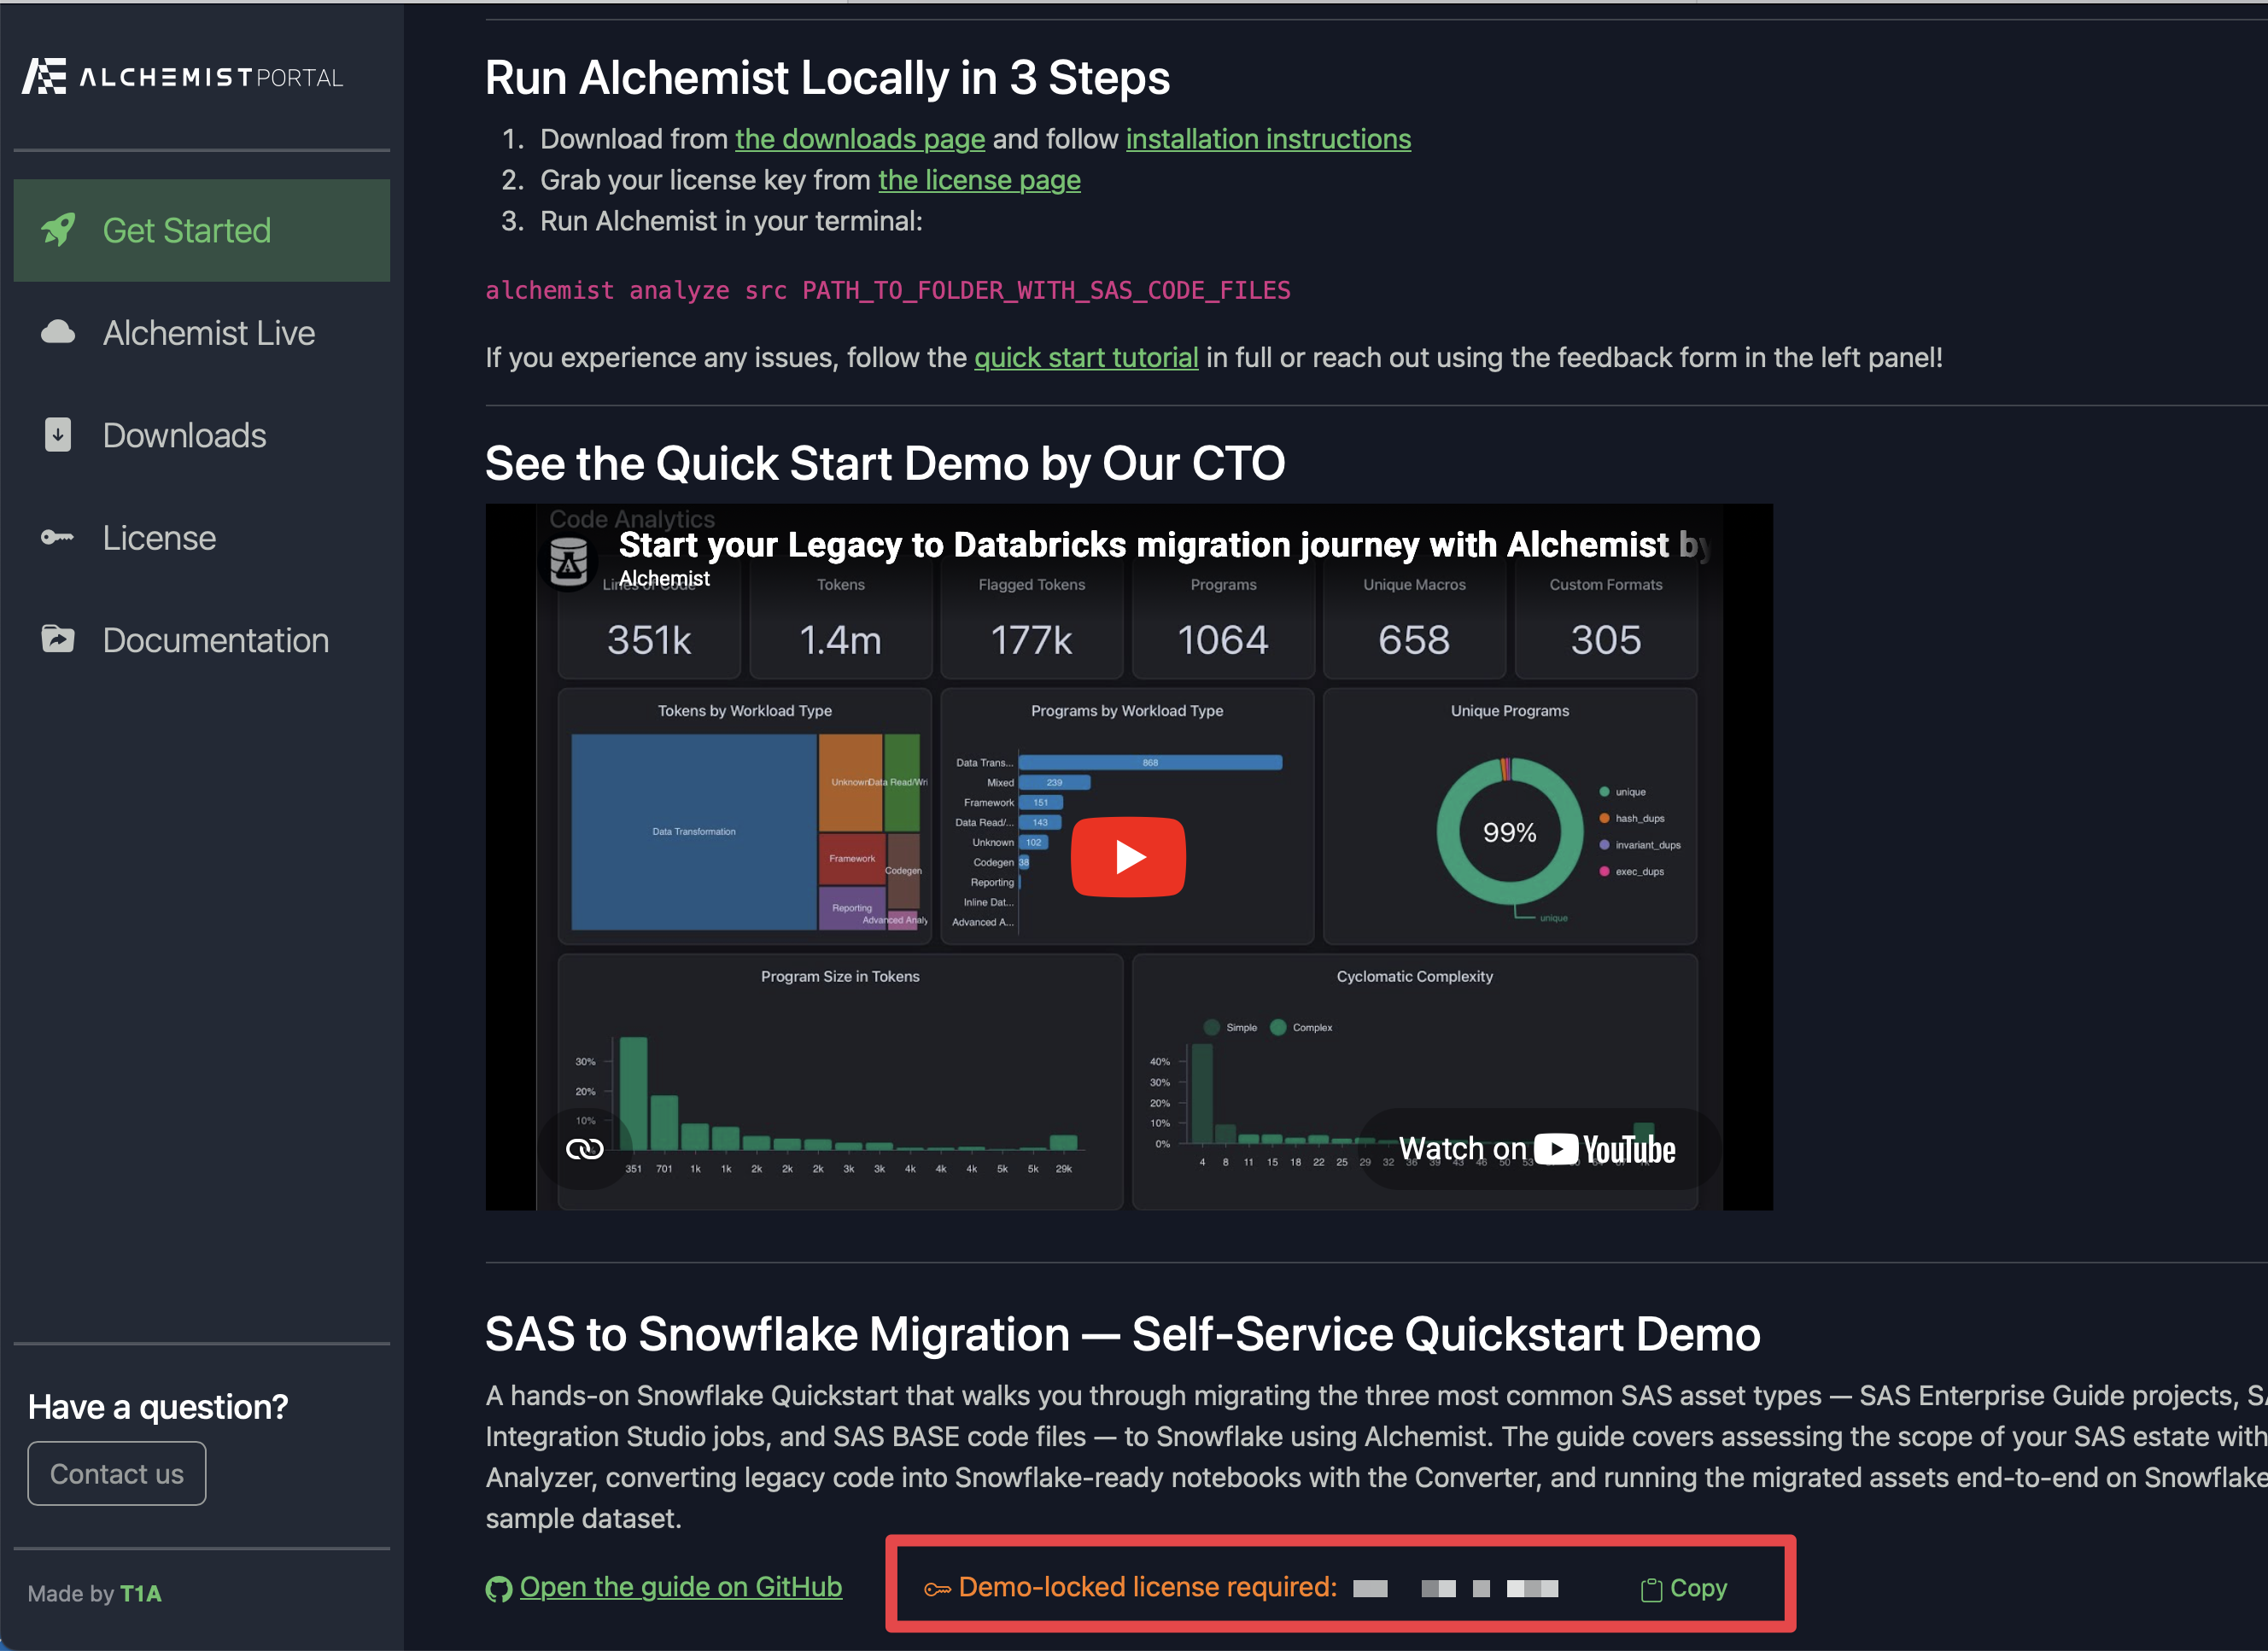The height and width of the screenshot is (1651, 2268).
Task: Open the Get Started section
Action: click(202, 230)
